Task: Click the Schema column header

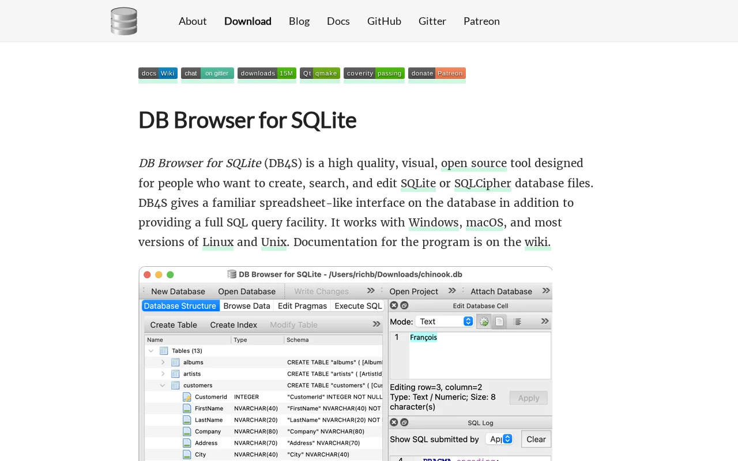Action: click(333, 340)
